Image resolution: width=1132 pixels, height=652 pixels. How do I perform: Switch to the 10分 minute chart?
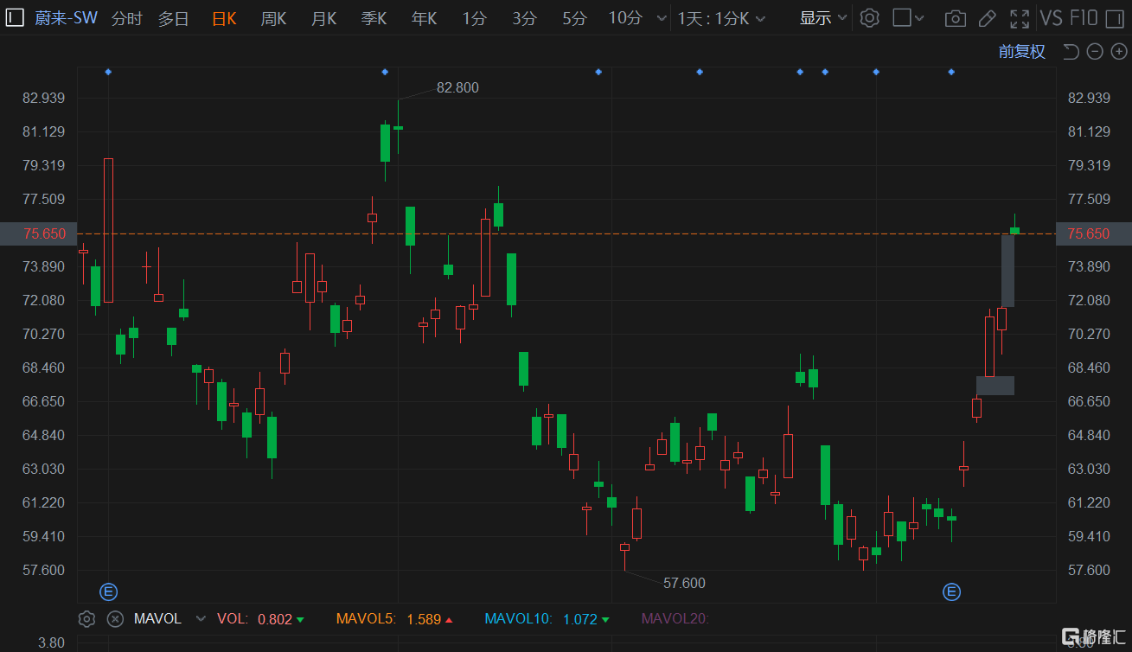625,18
